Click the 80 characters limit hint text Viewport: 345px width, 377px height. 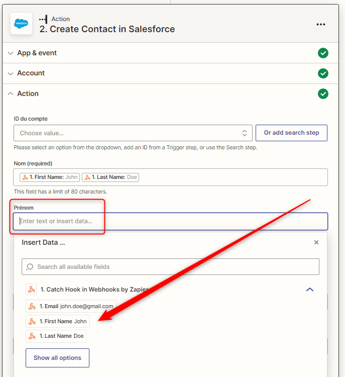tap(60, 192)
